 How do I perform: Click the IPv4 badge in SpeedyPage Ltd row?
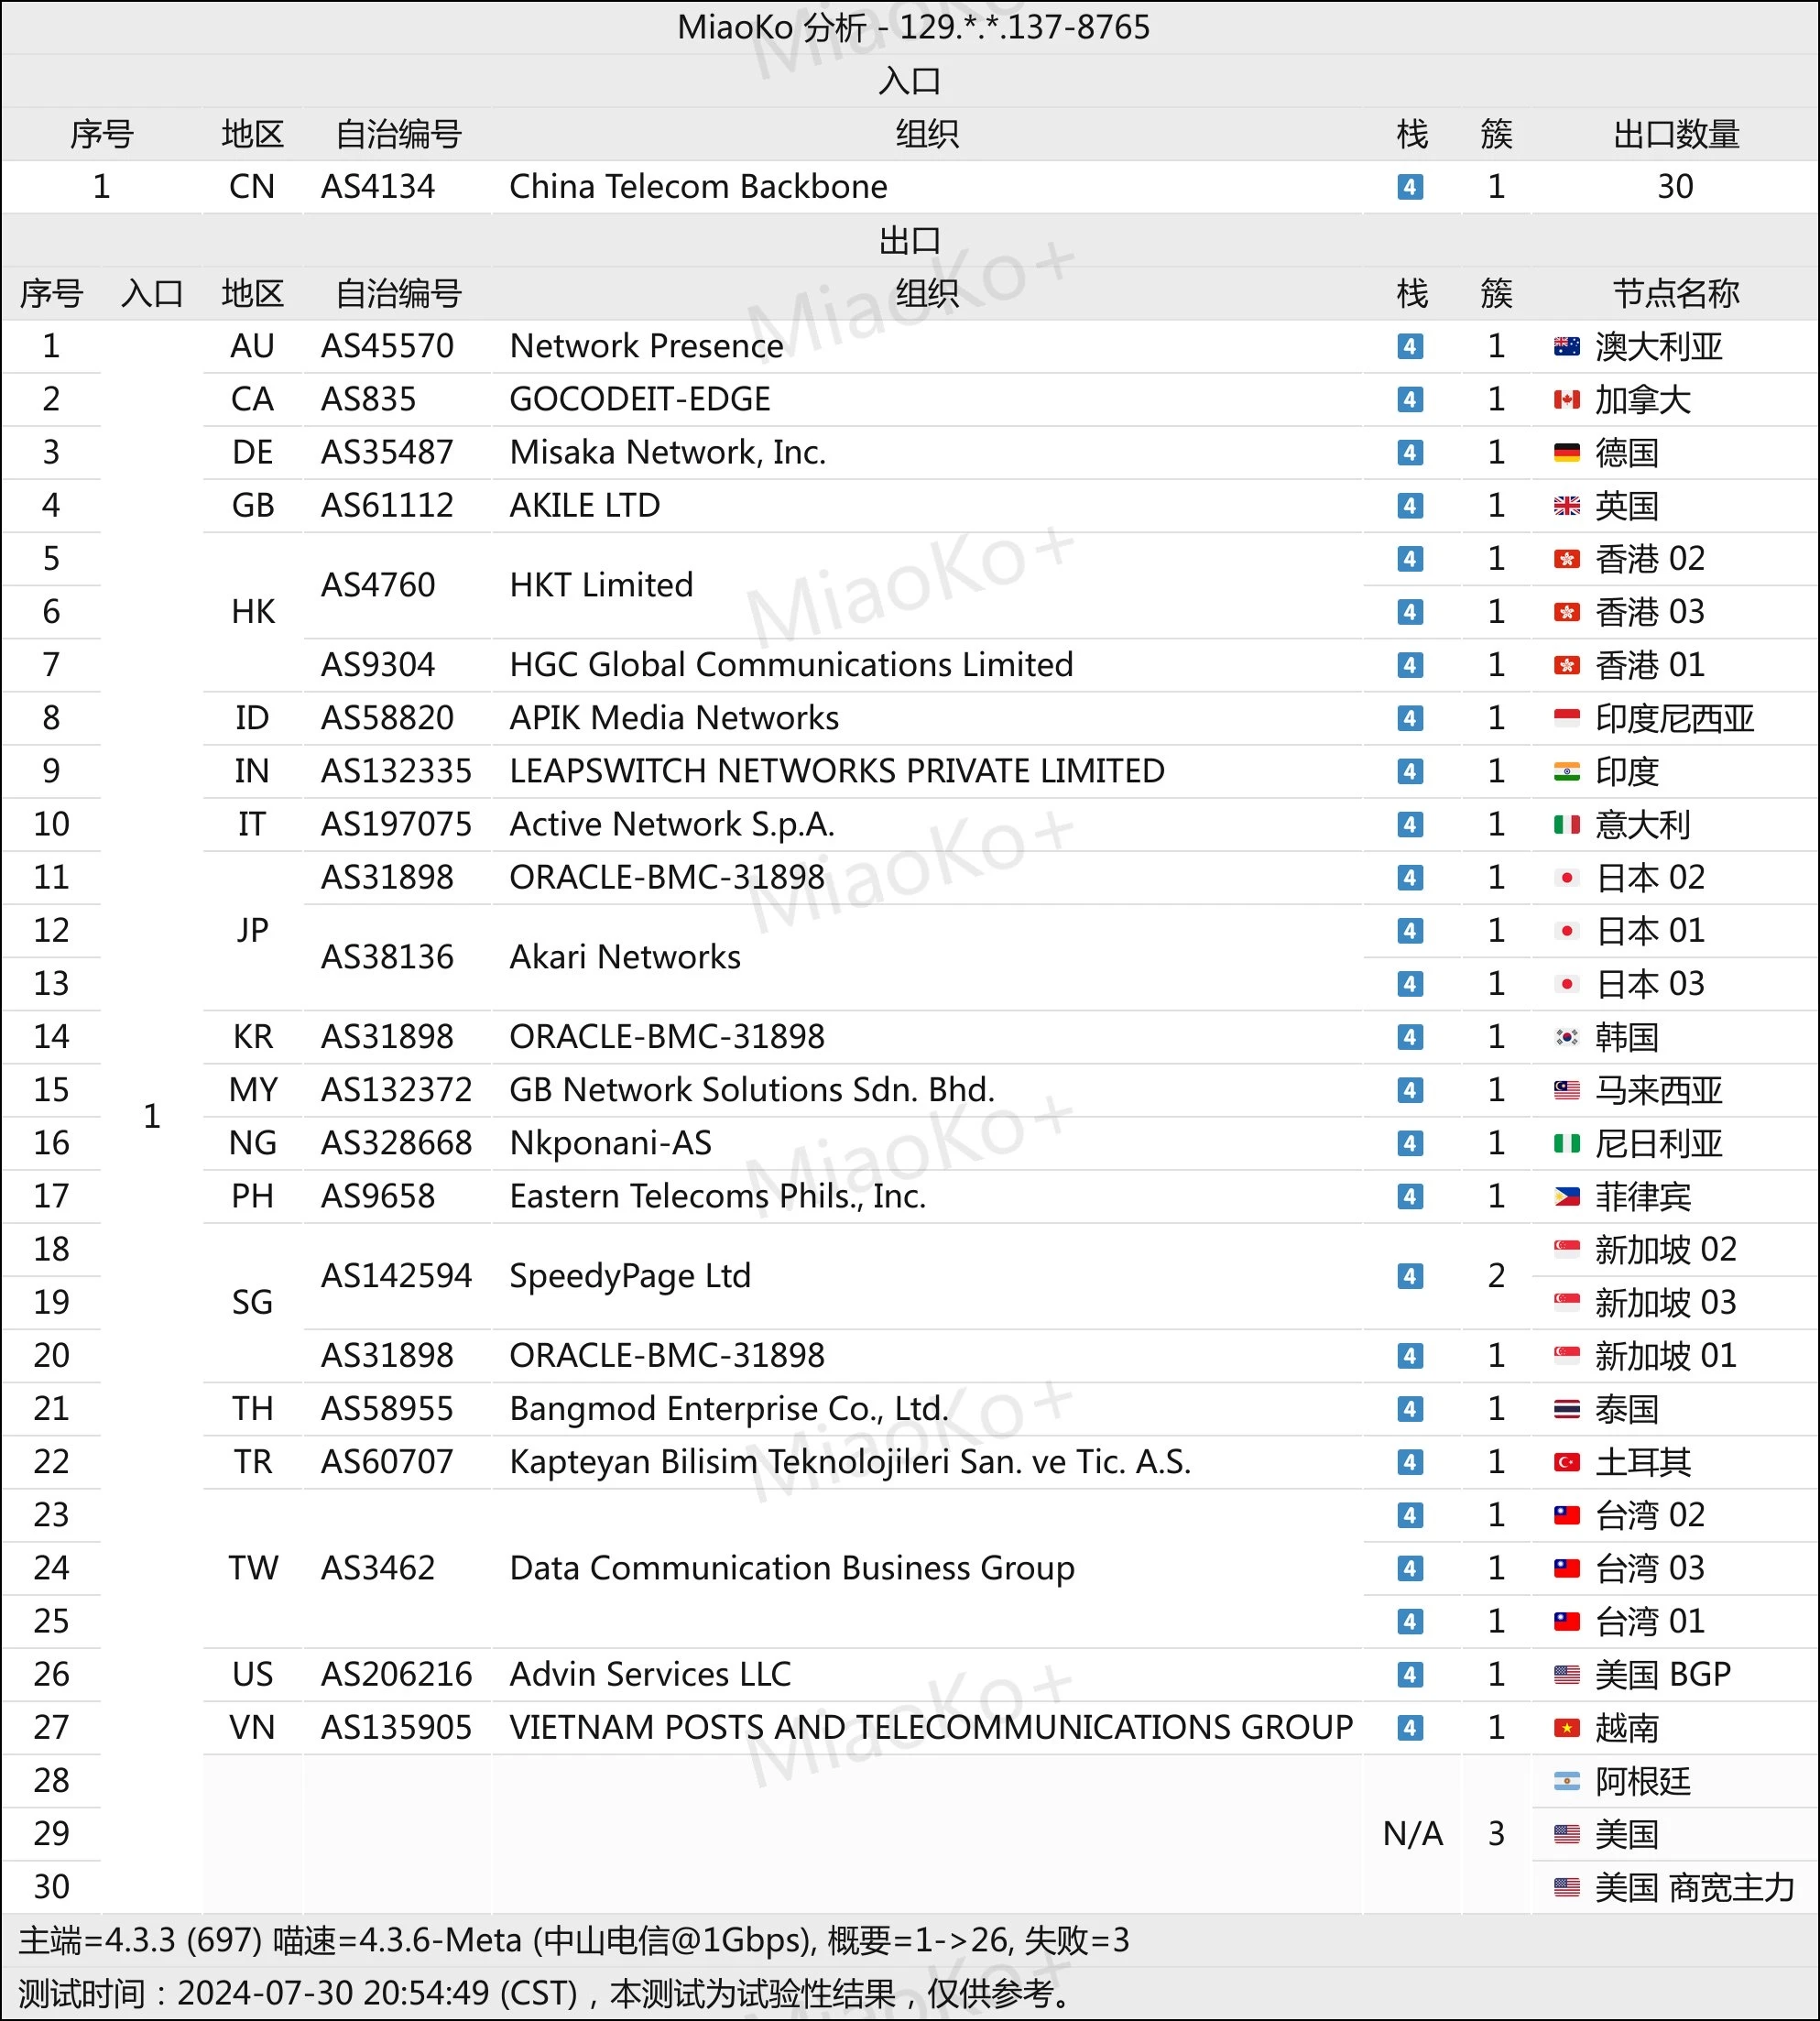click(x=1410, y=1276)
